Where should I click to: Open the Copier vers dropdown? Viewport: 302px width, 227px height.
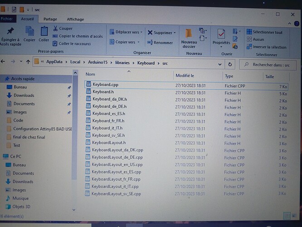pyautogui.click(x=124, y=42)
